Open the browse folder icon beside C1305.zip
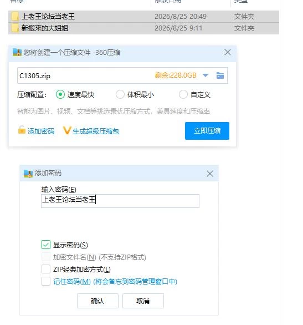 220,75
